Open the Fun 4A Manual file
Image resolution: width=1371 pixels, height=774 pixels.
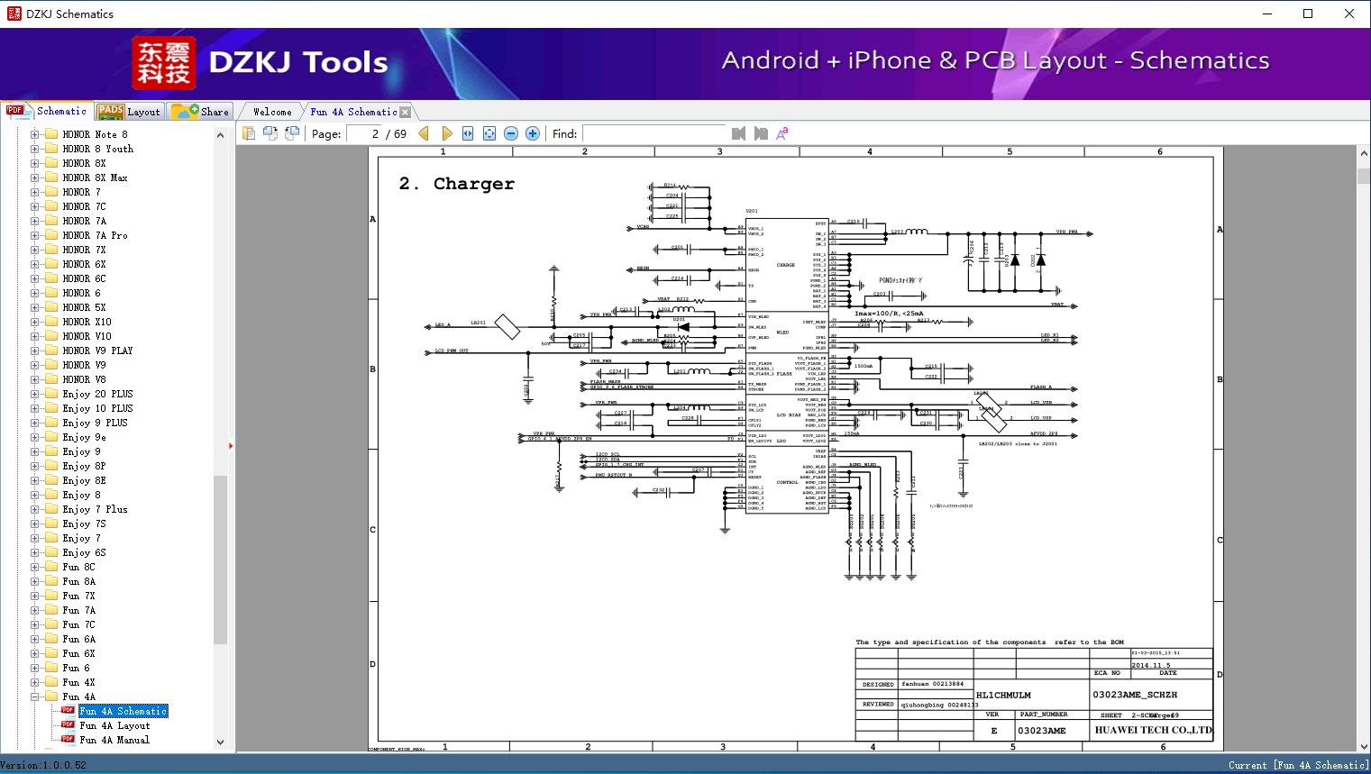114,740
